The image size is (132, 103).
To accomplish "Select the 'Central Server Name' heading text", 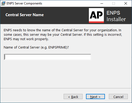I will pyautogui.click(x=24, y=15).
